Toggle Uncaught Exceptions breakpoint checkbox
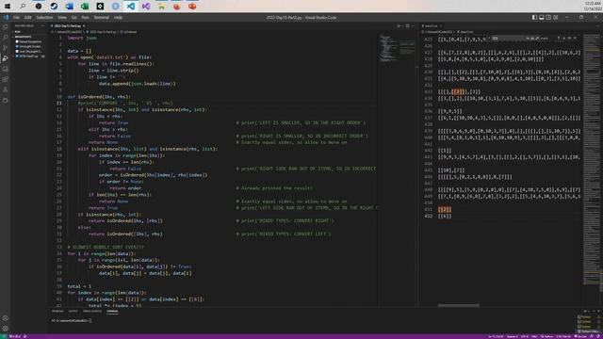Image resolution: width=603 pixels, height=339 pixels. pyautogui.click(x=17, y=46)
